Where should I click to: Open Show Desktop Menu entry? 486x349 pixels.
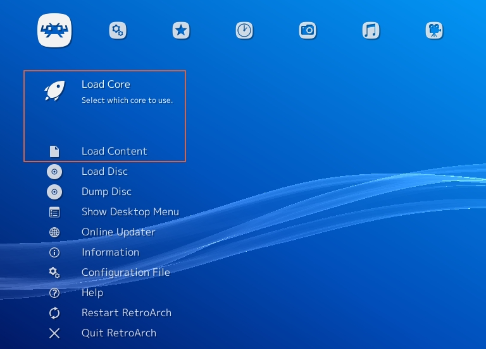point(130,212)
